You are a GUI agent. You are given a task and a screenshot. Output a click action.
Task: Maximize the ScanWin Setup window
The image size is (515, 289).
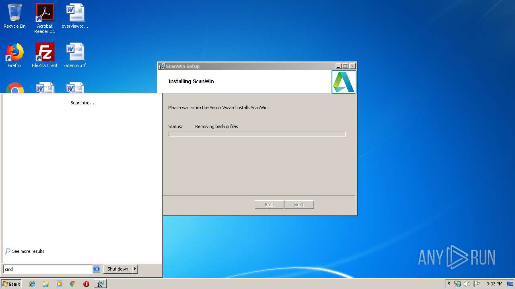(345, 66)
